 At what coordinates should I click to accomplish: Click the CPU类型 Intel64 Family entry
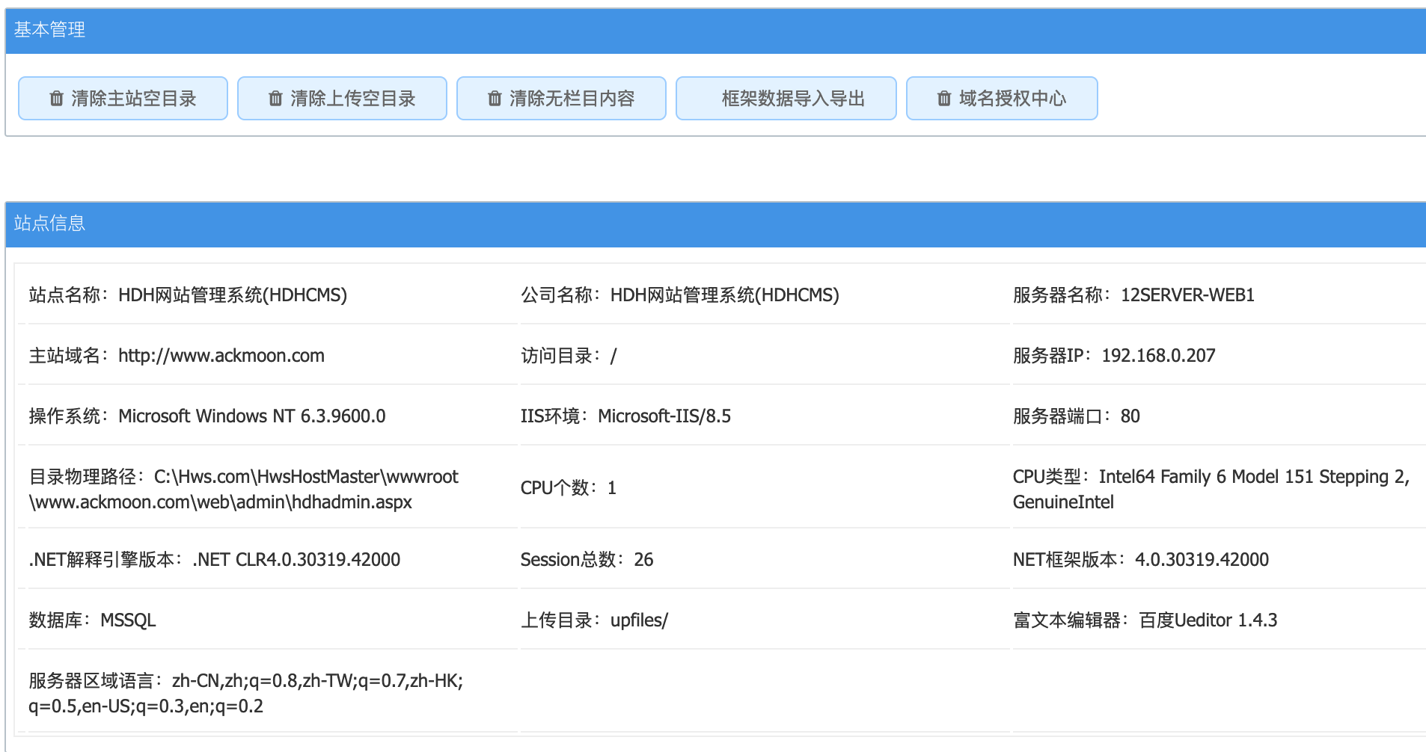pos(1211,490)
